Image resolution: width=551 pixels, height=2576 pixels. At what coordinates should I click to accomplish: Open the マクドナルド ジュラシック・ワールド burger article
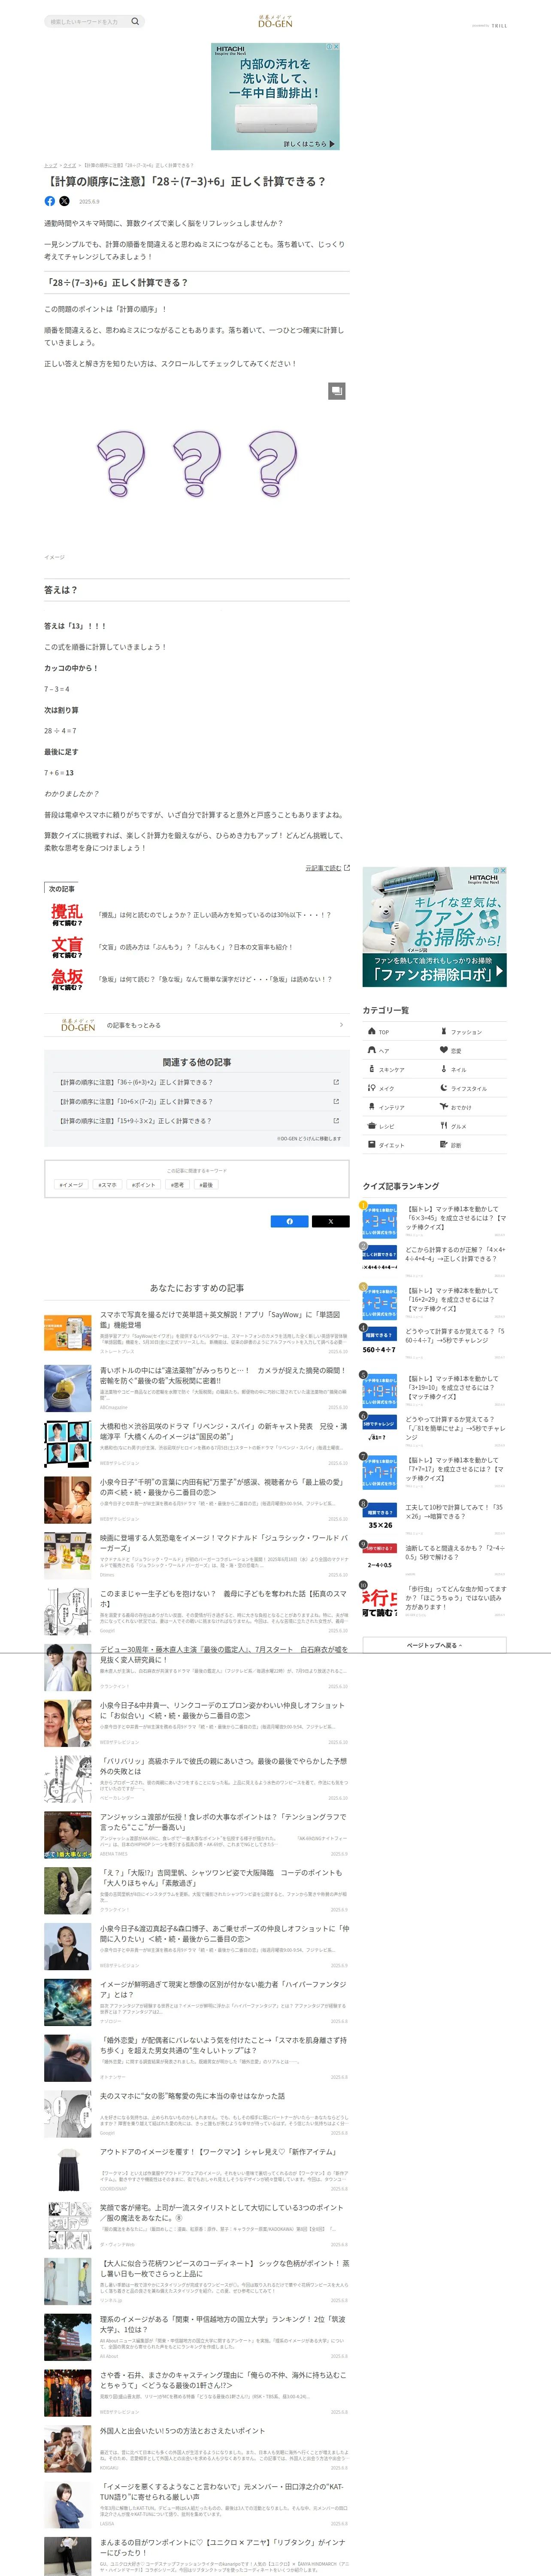pyautogui.click(x=197, y=1555)
